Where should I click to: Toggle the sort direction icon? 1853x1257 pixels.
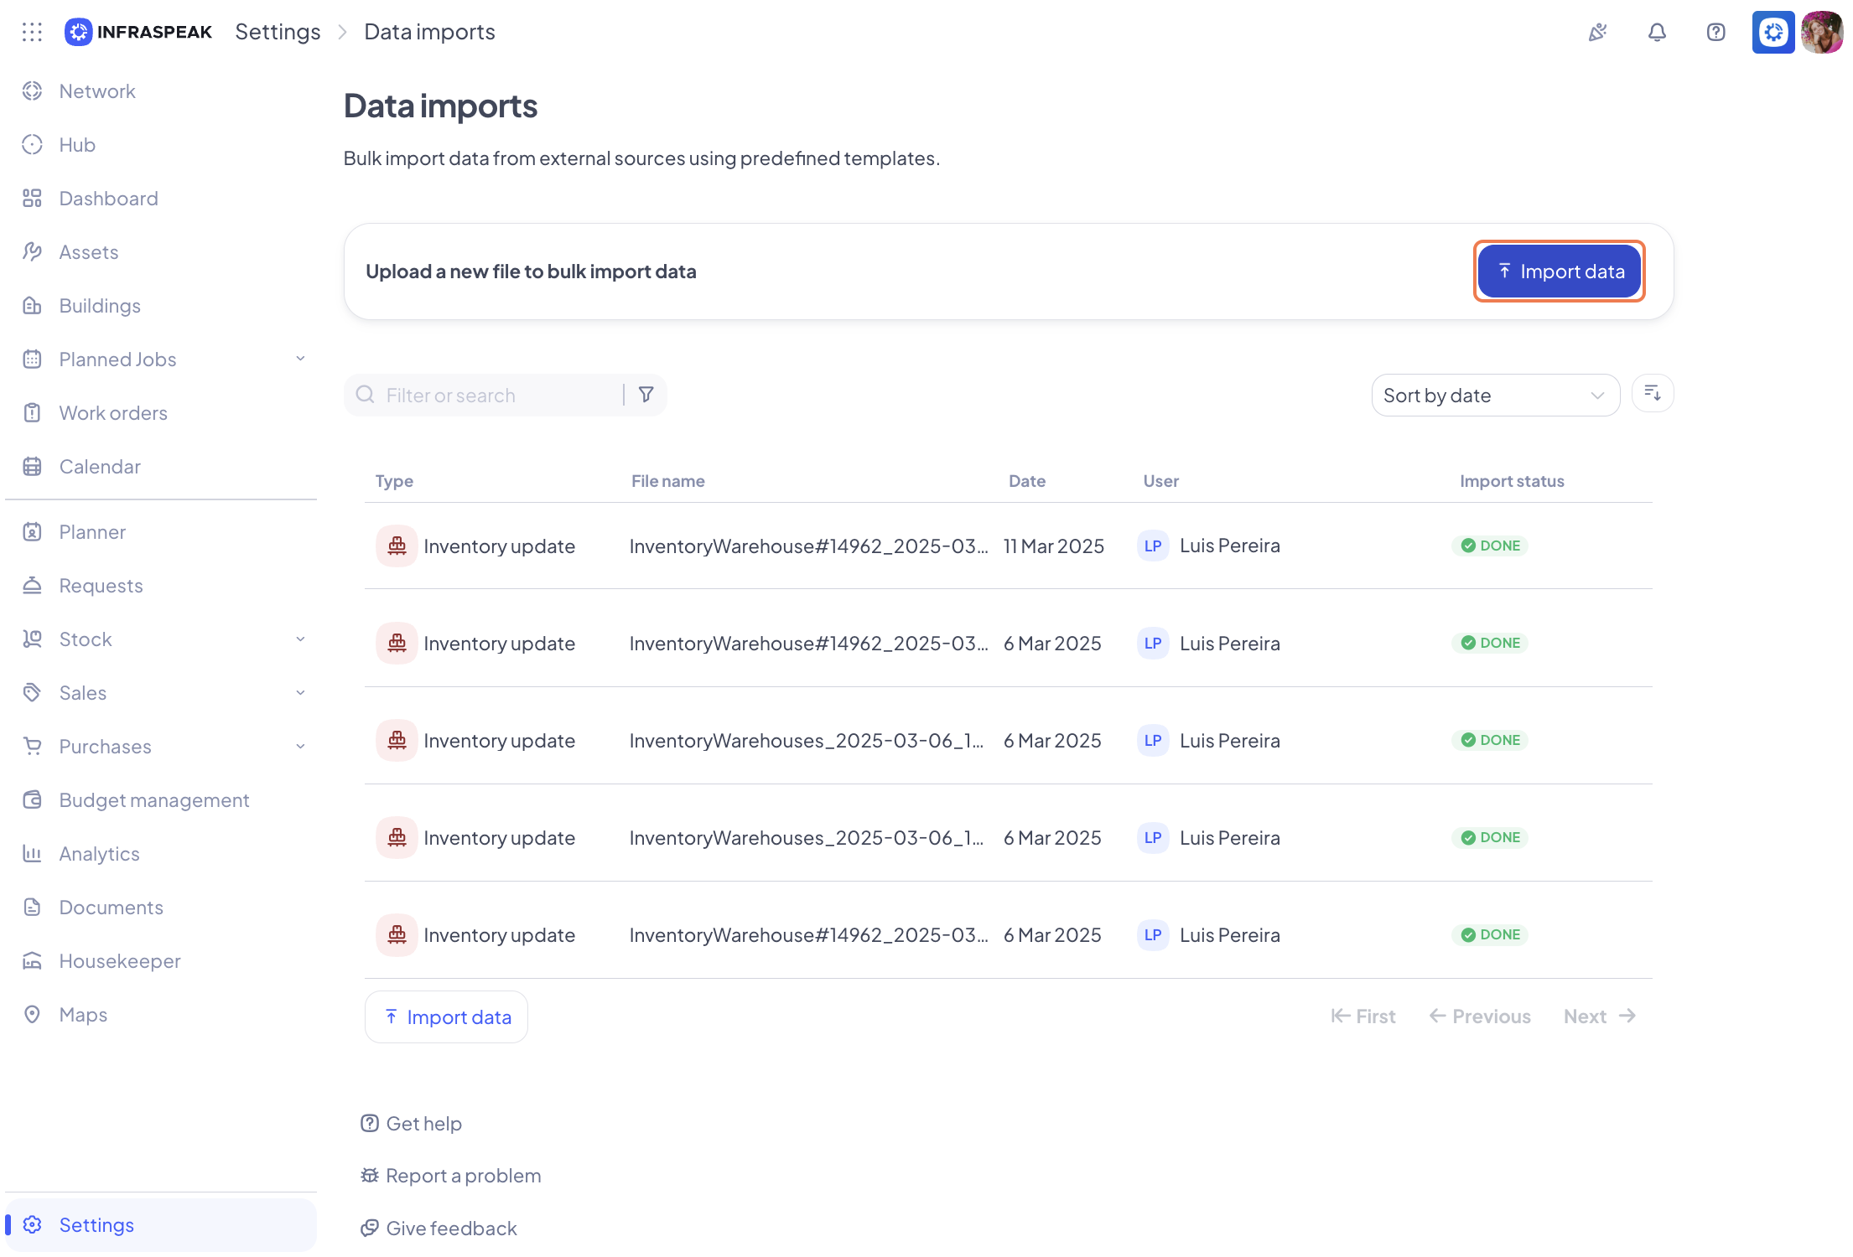[x=1653, y=394]
